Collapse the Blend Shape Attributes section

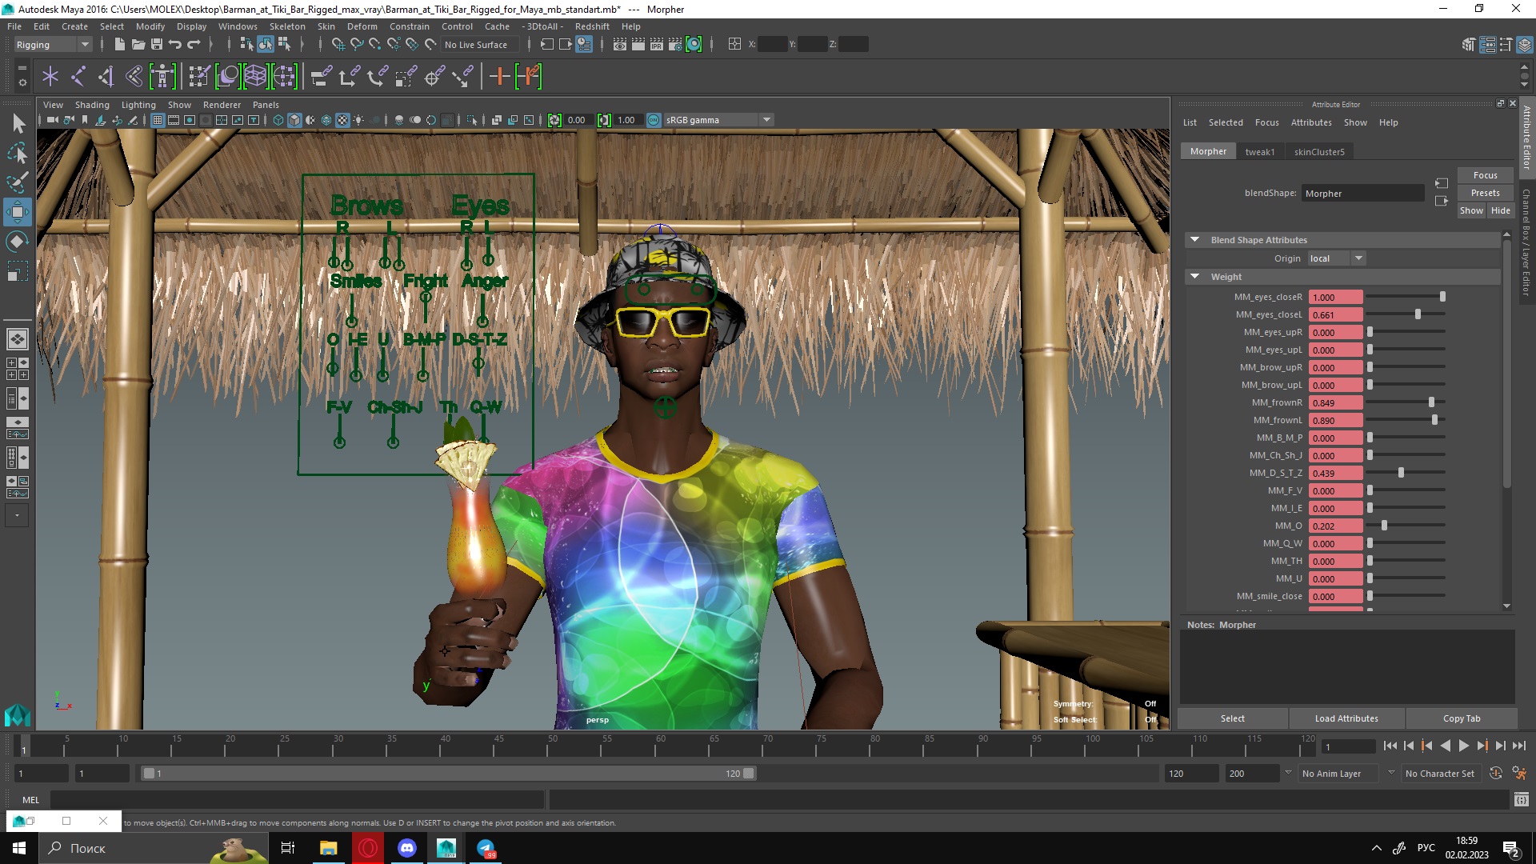[x=1194, y=240]
